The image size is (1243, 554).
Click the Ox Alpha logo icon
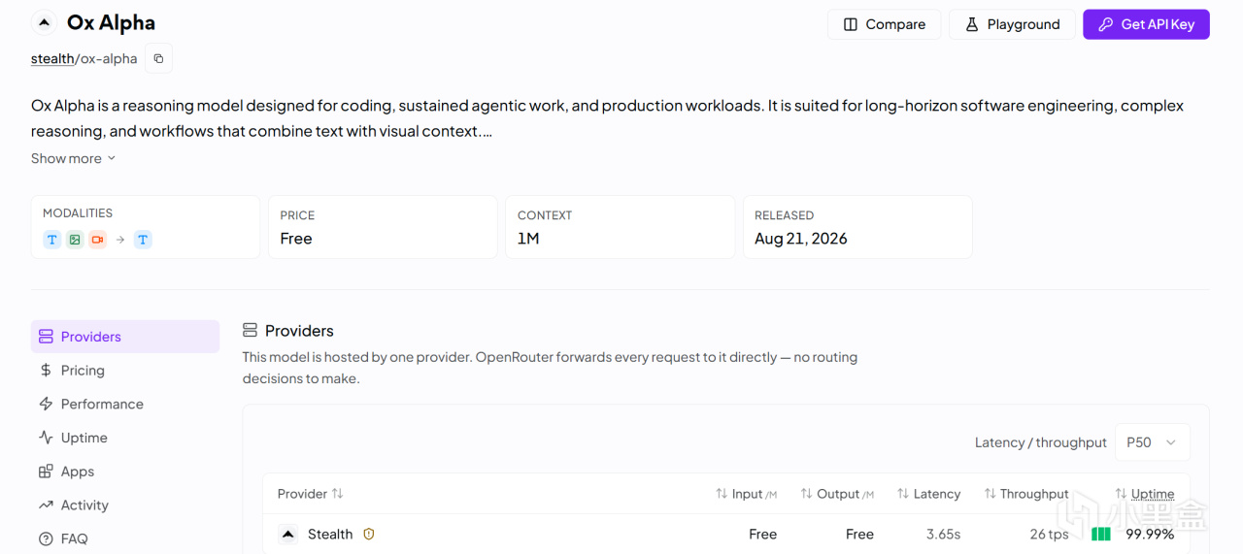pyautogui.click(x=44, y=22)
